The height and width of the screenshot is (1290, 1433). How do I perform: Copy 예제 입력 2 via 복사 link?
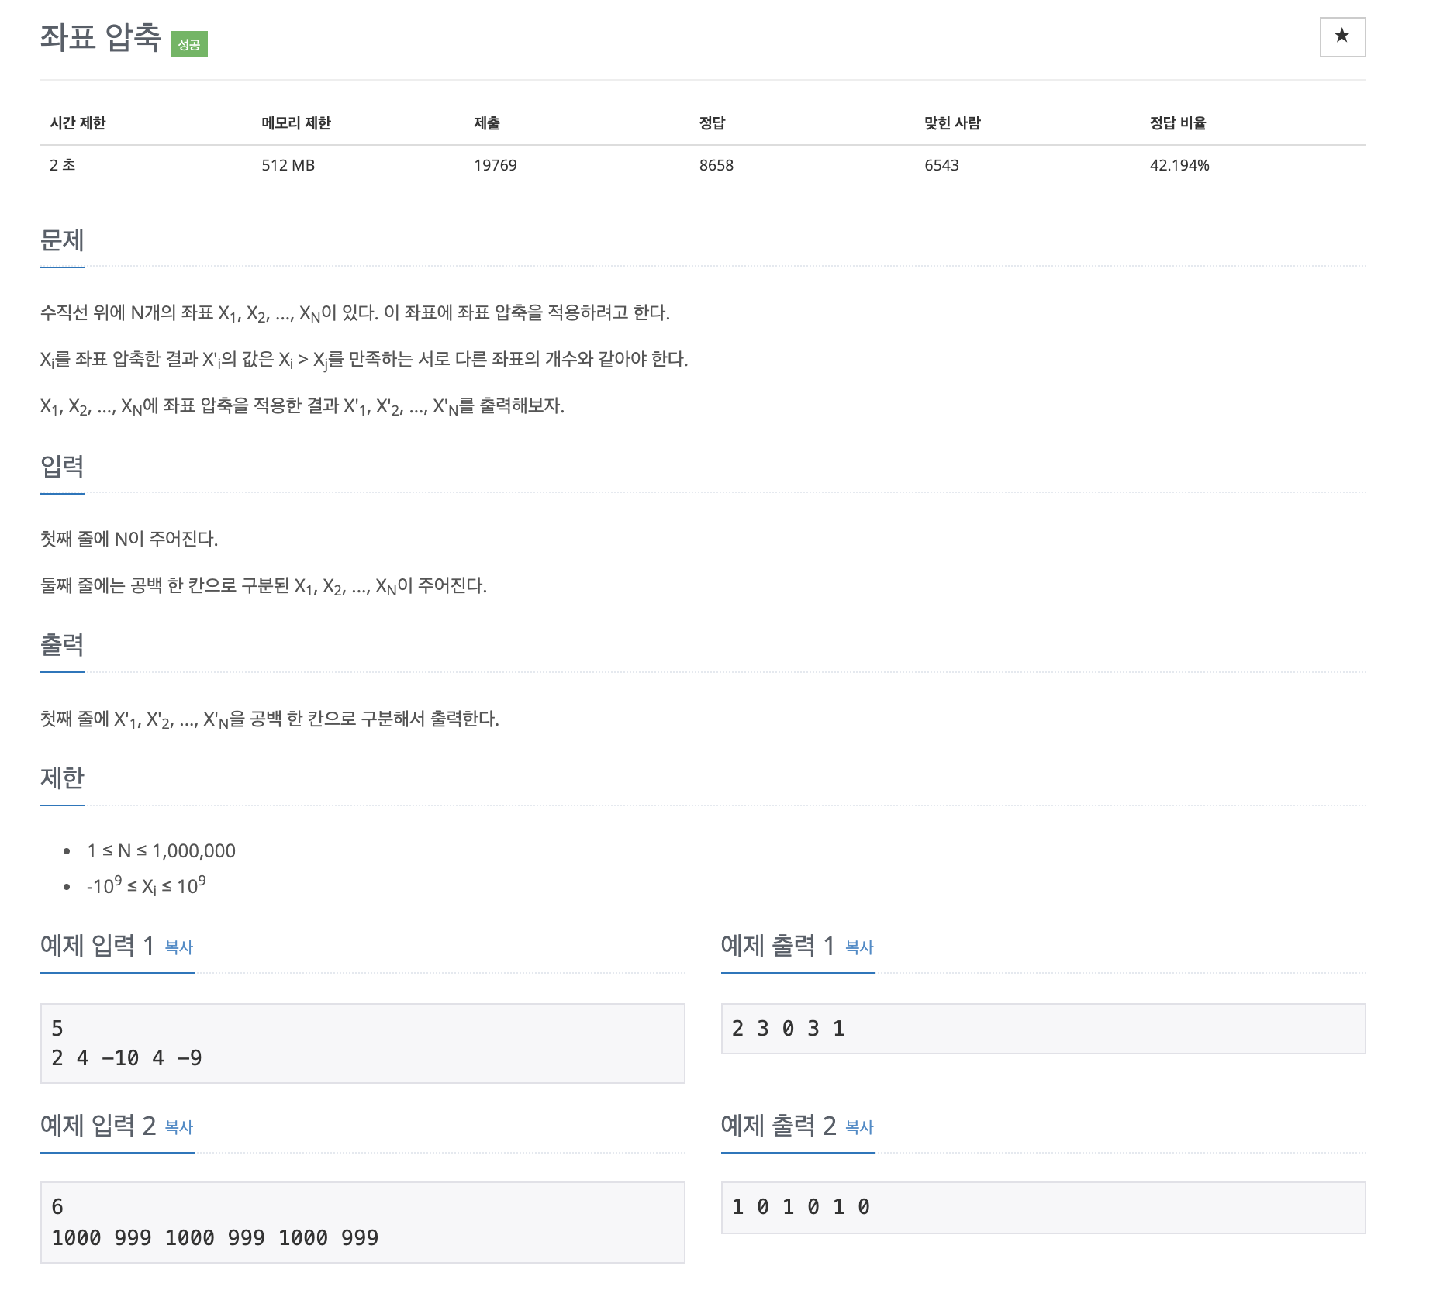[x=179, y=1126]
